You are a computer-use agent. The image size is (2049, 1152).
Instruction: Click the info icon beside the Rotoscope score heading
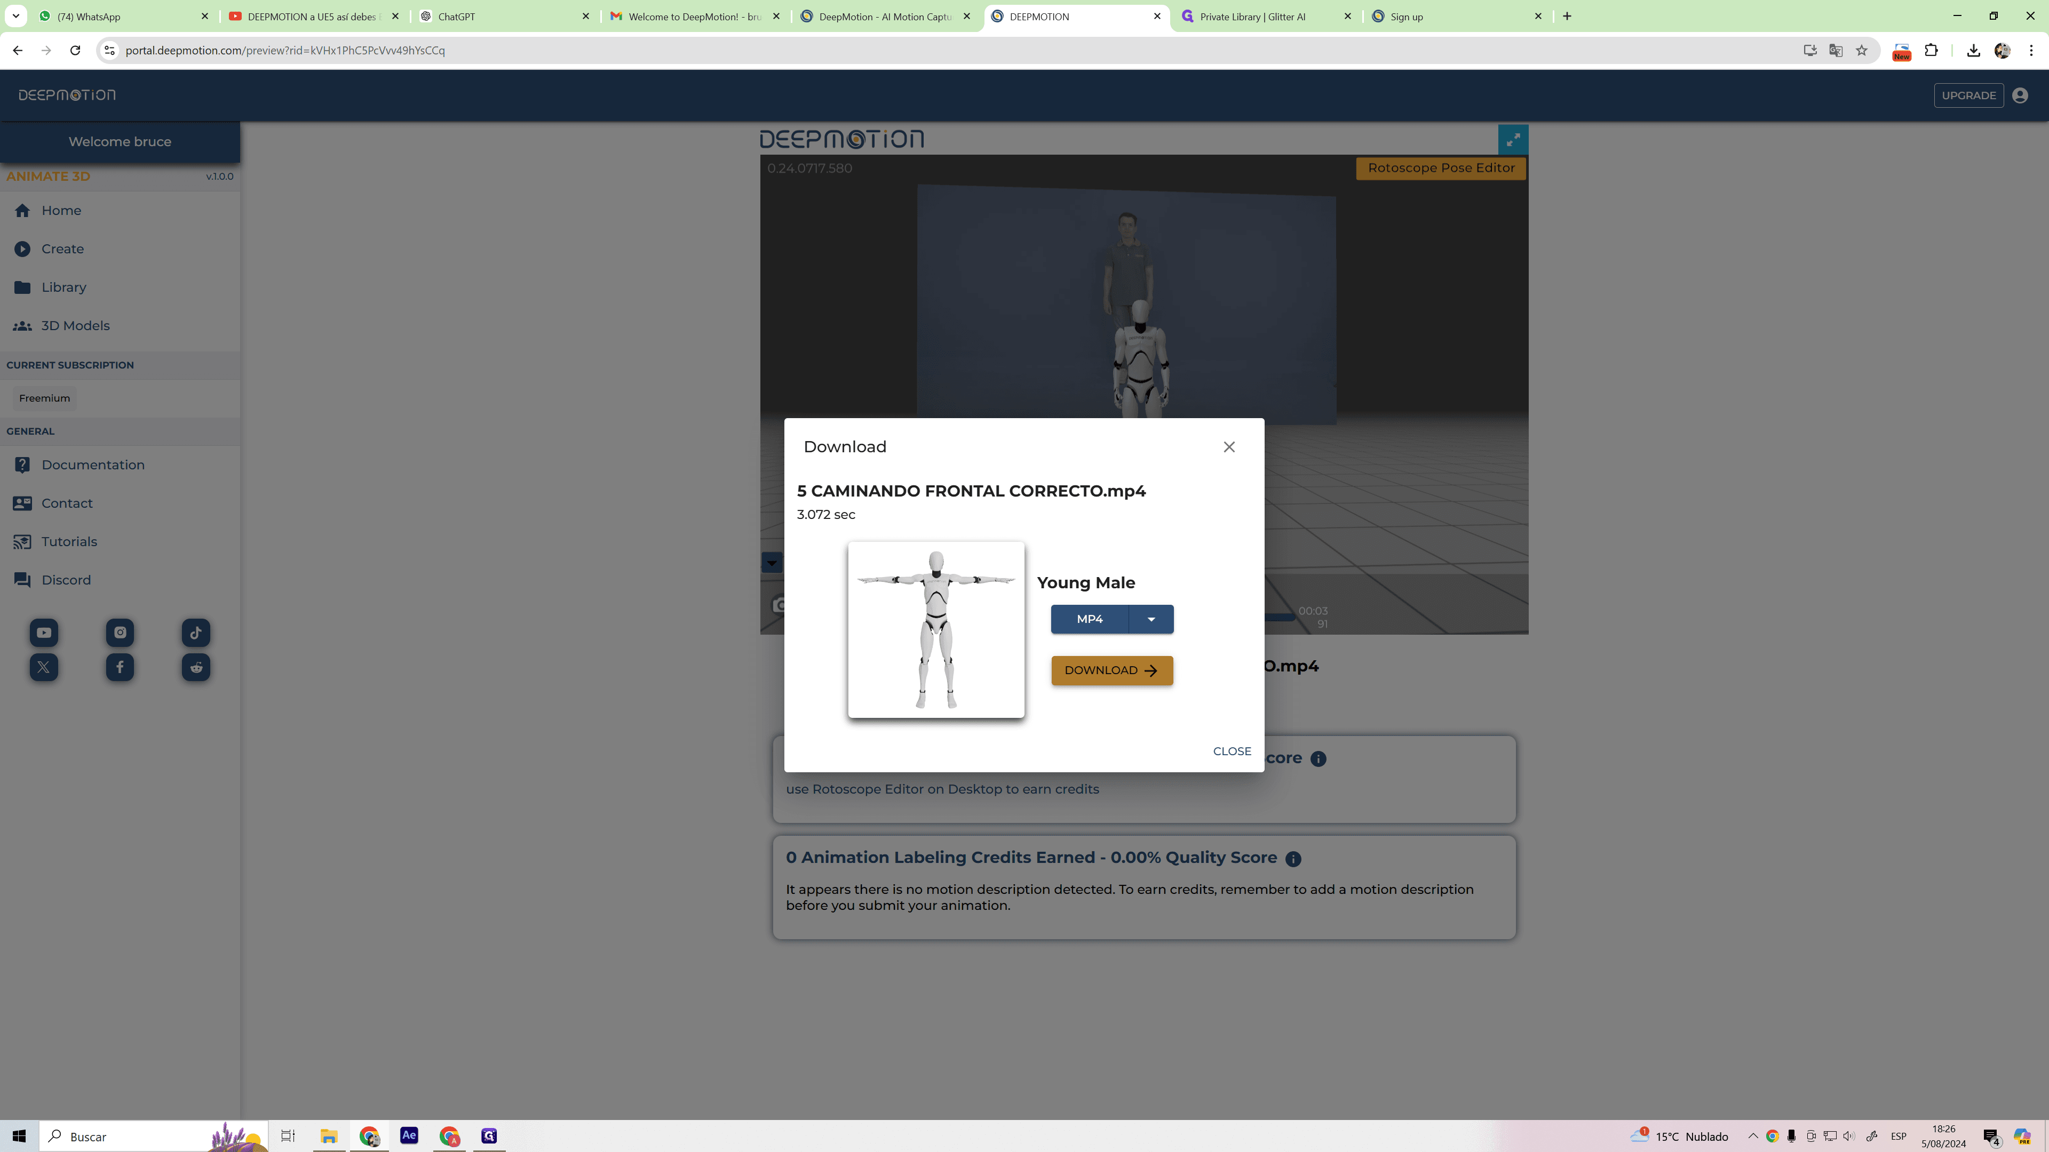[1318, 759]
